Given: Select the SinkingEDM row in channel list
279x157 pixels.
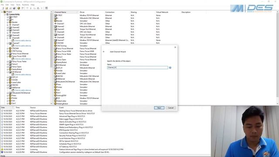Looking at the screenshot, I should [61, 96].
